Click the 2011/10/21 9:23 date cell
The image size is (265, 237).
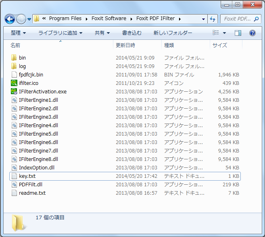(x=135, y=83)
